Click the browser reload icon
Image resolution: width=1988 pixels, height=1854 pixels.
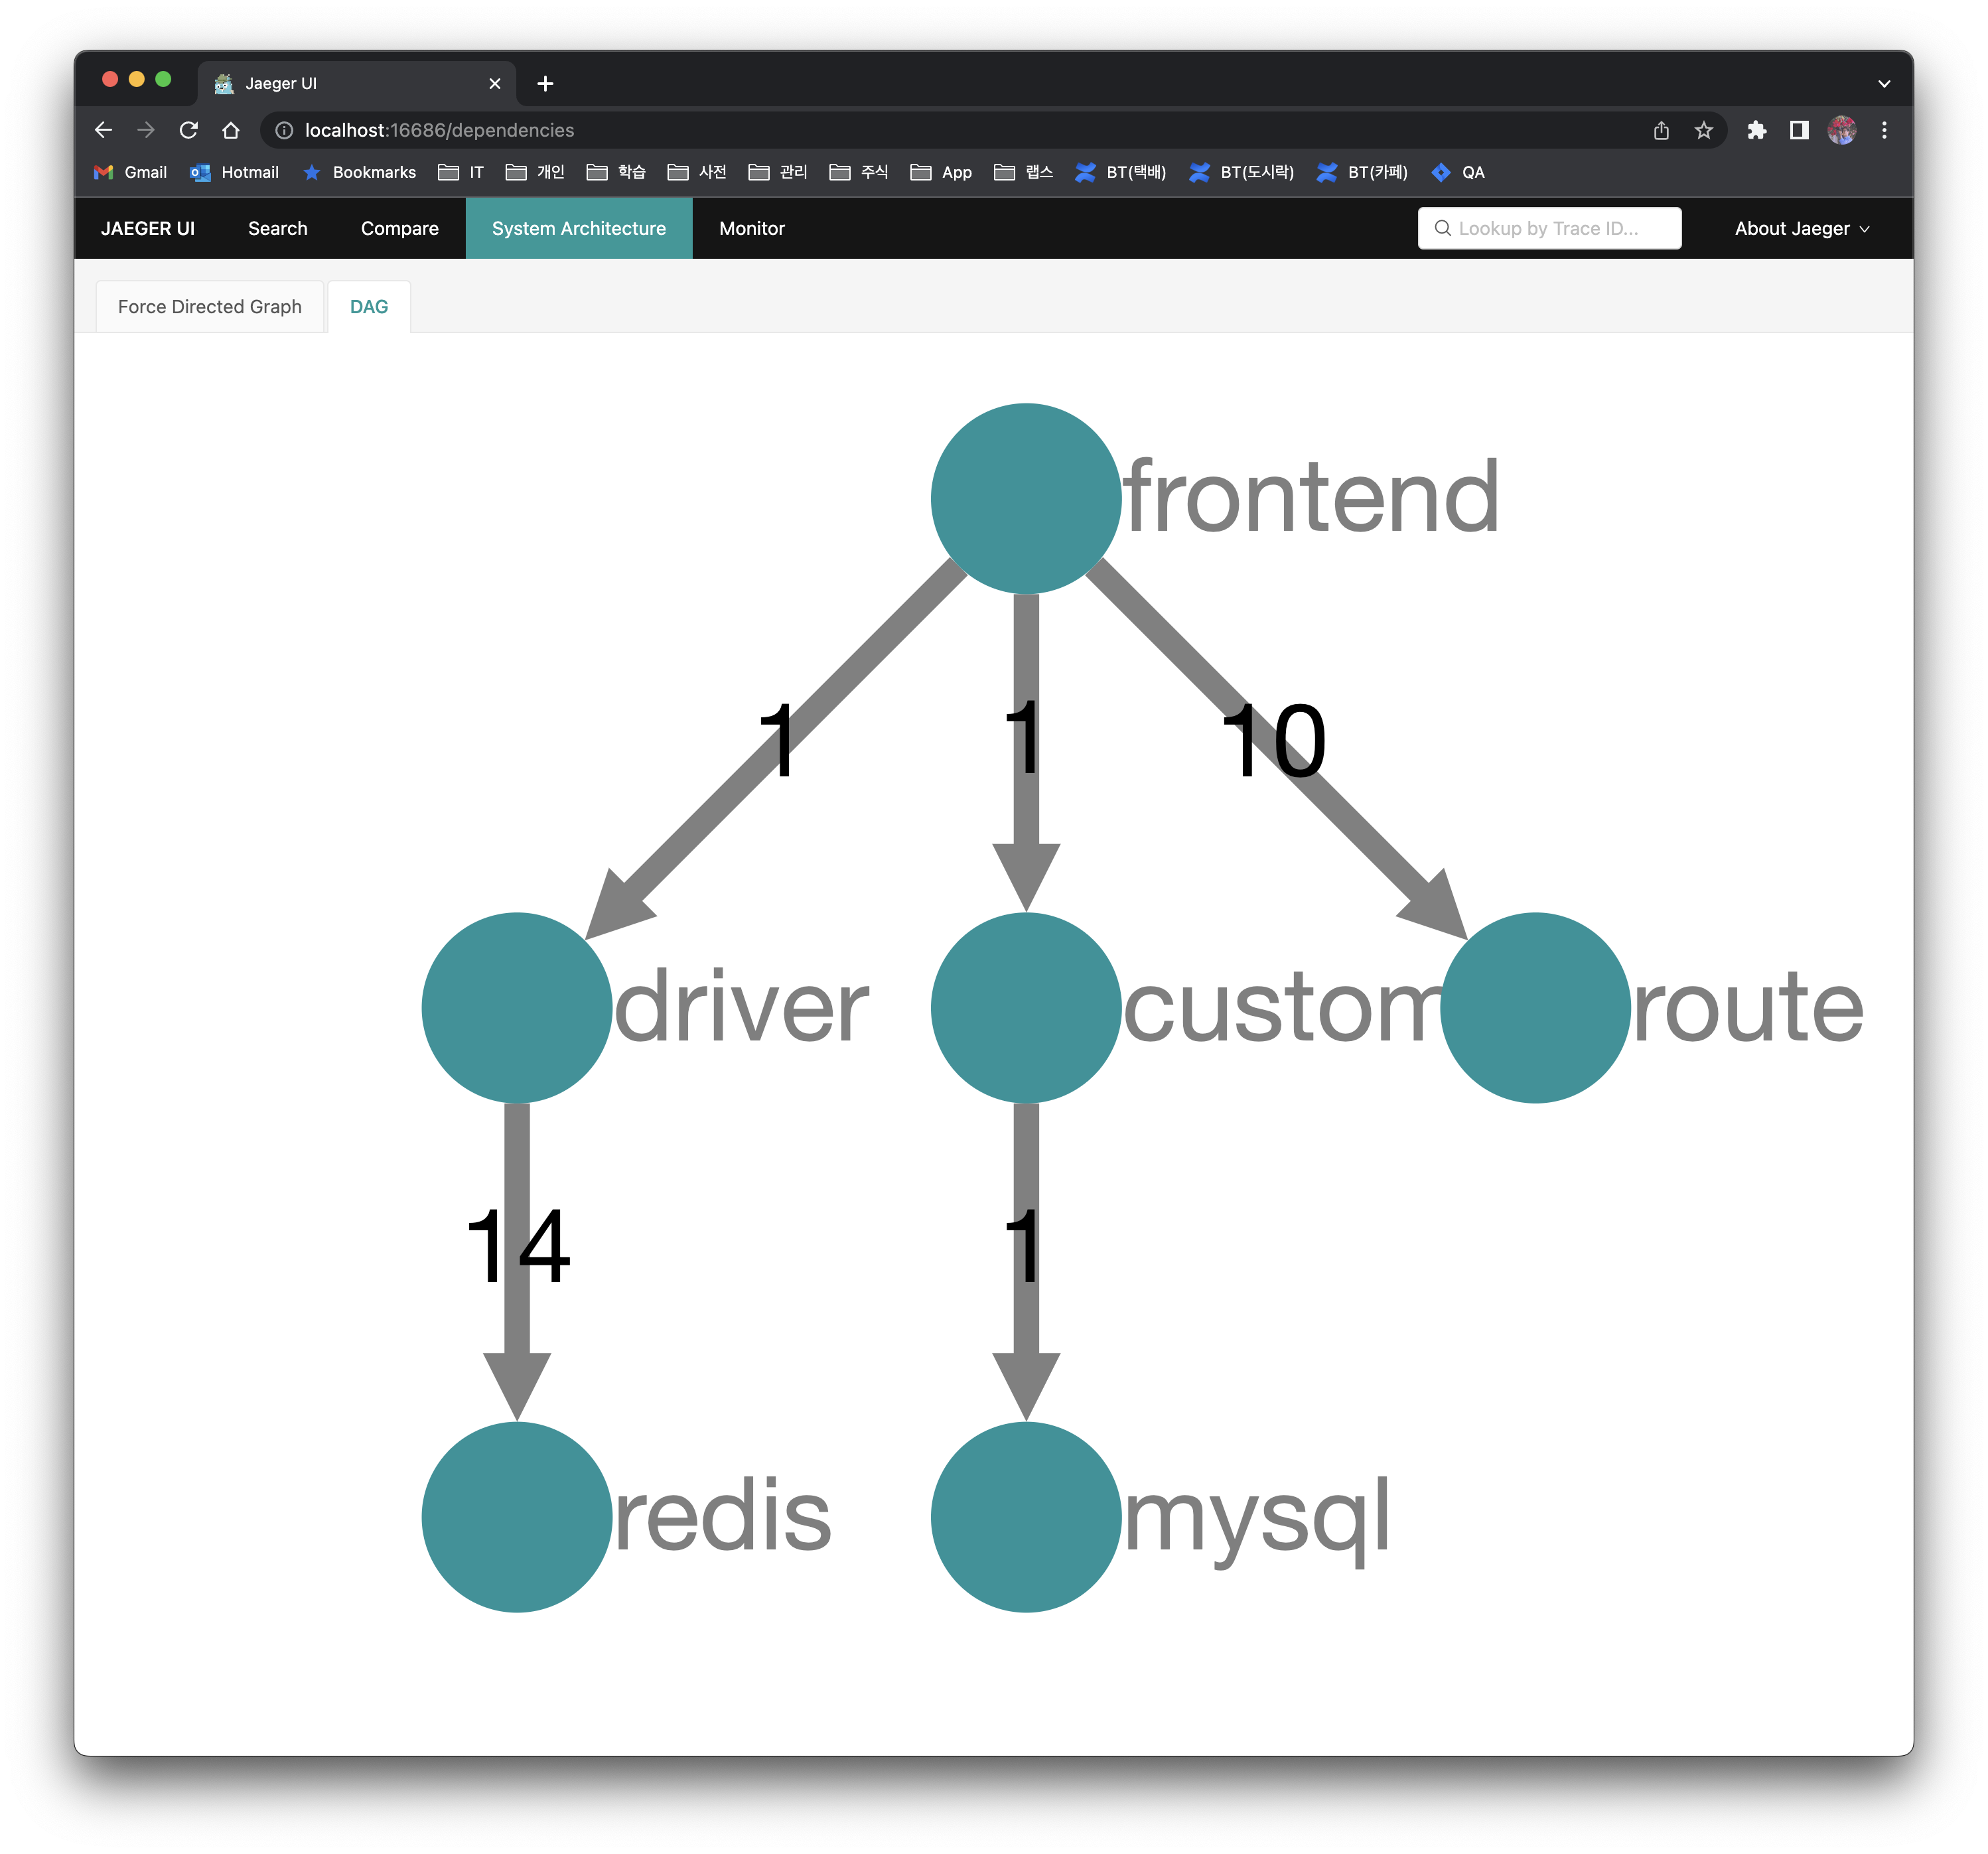(189, 130)
